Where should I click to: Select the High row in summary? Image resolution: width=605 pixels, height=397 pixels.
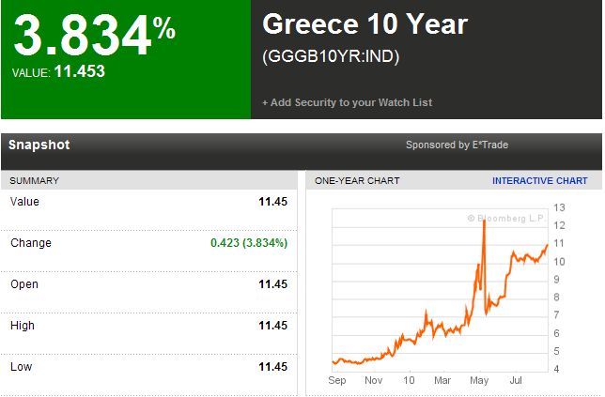pyautogui.click(x=149, y=326)
